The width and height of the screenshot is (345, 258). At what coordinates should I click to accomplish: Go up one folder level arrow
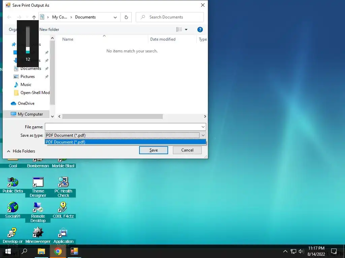[34, 17]
